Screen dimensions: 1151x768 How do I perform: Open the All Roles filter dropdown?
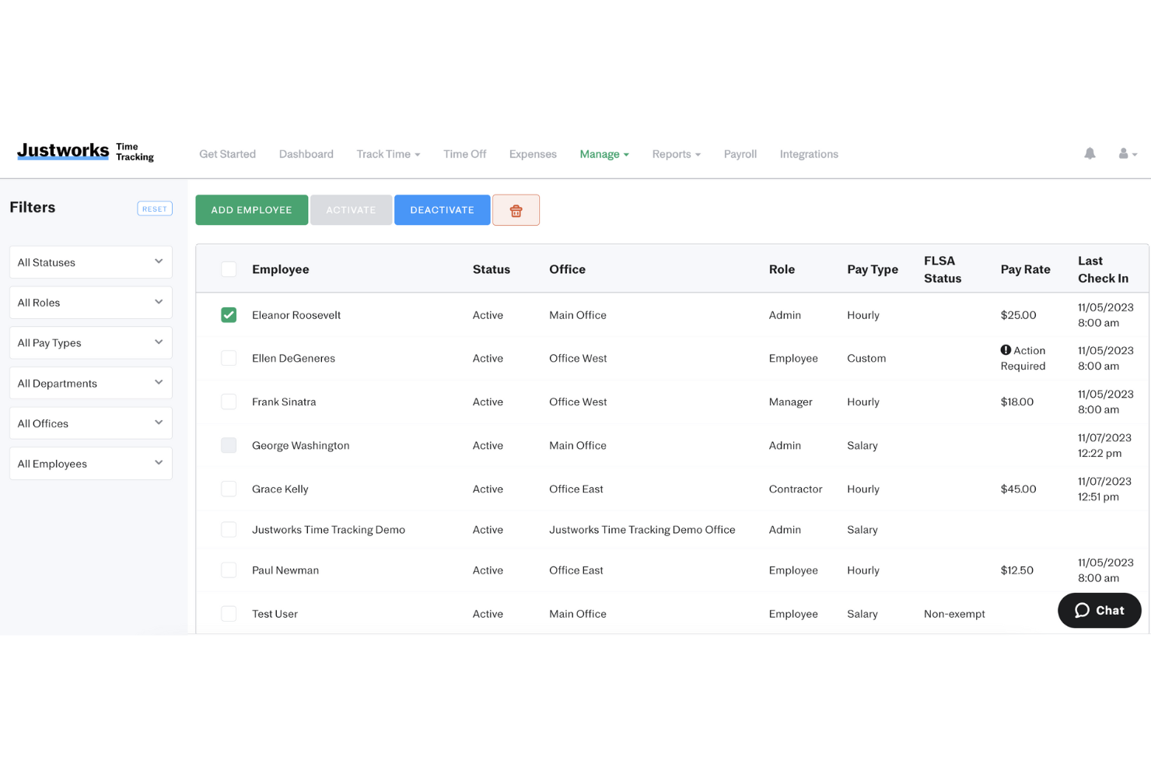91,303
